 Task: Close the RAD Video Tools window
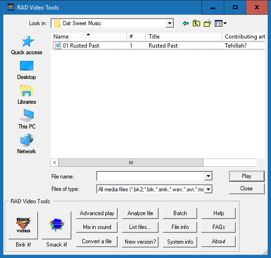point(257,8)
